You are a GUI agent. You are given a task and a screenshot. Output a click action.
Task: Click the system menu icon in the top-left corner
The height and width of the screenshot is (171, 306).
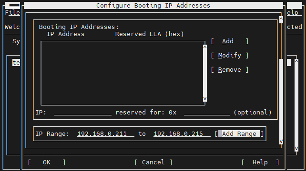[12, 5]
